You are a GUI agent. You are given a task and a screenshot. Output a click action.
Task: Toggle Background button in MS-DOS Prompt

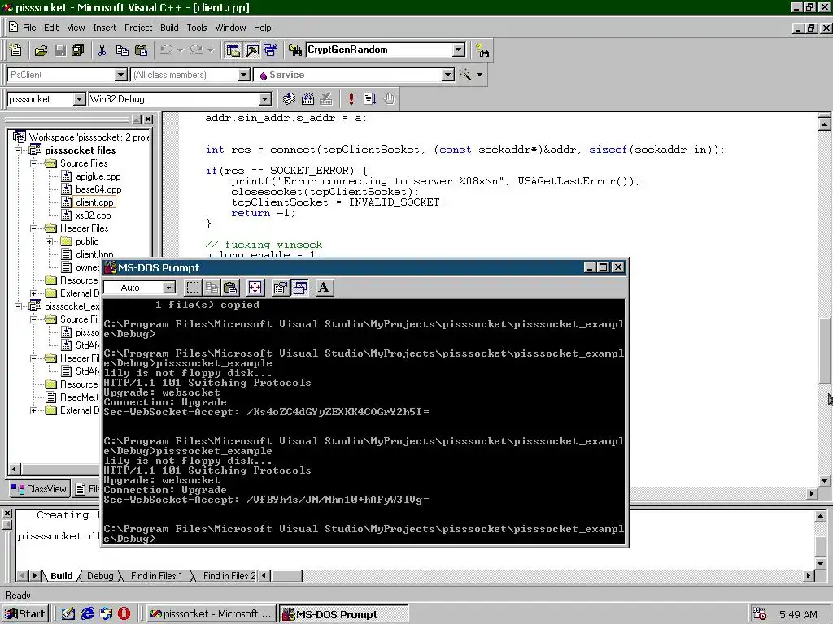299,288
